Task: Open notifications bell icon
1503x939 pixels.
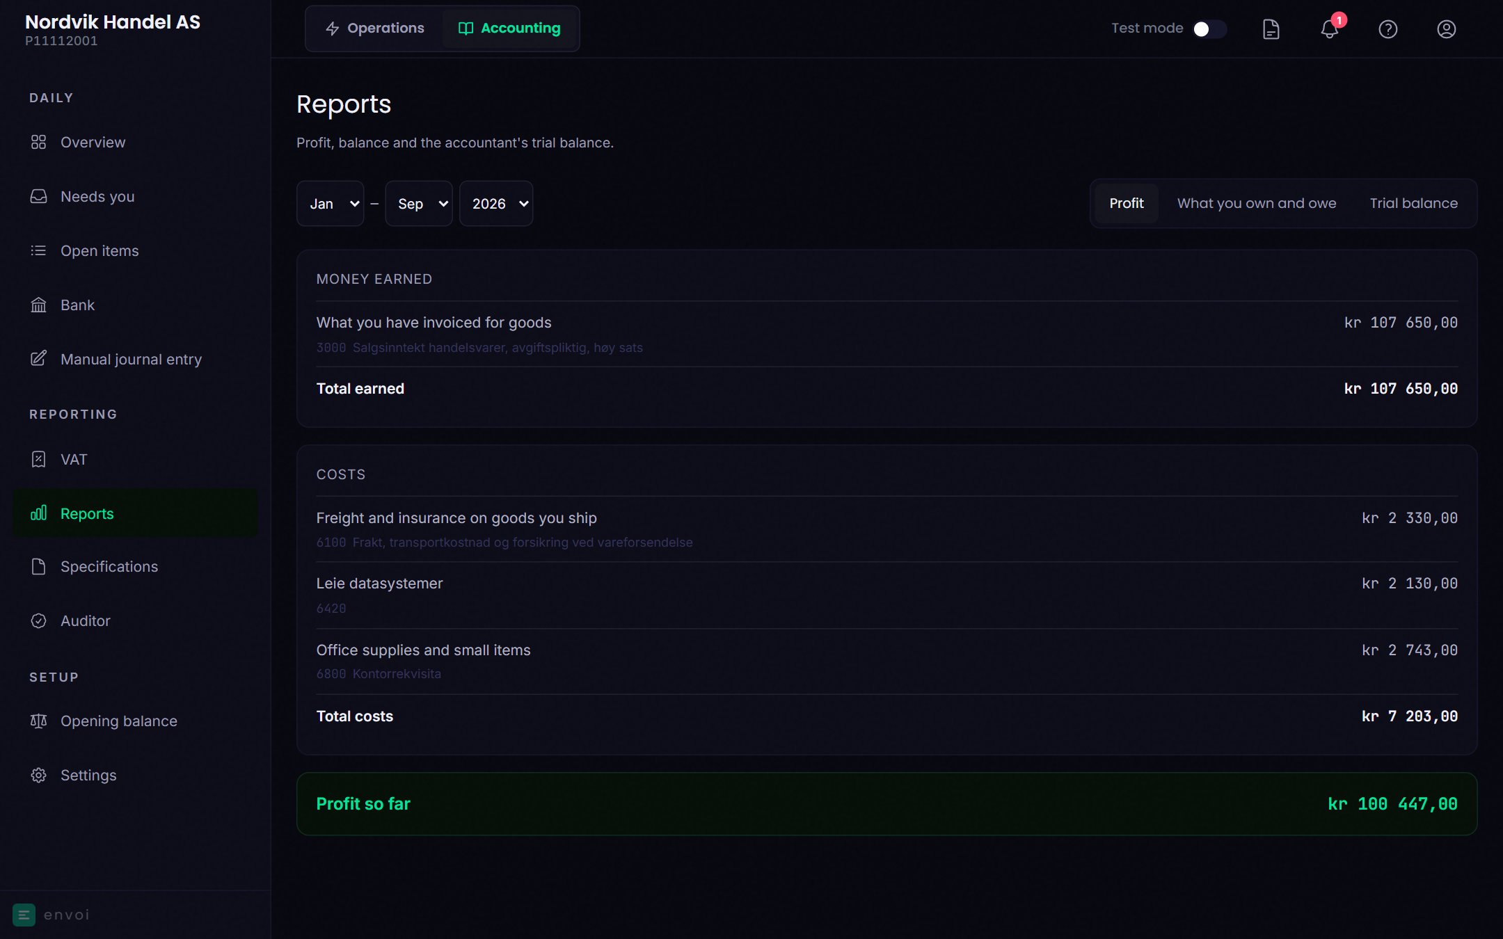Action: [x=1329, y=29]
